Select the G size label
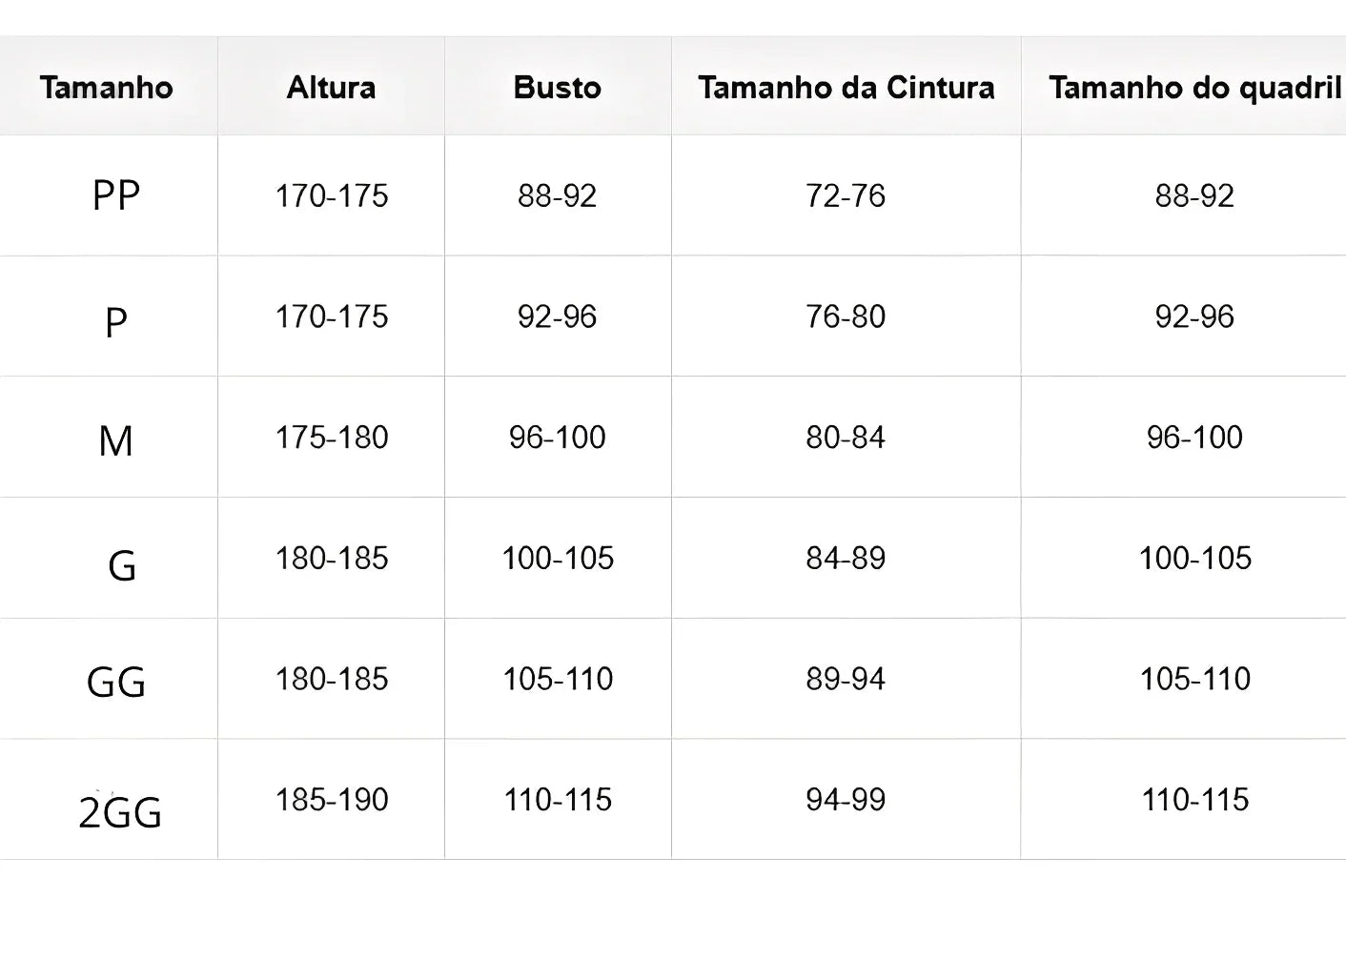1346x980 pixels. coord(121,566)
